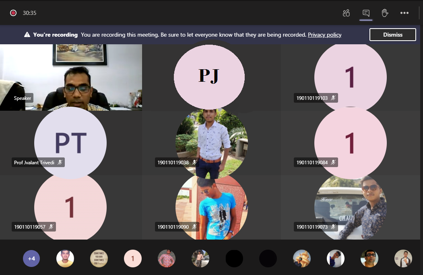Open the Privacy policy link
The image size is (423, 275).
click(324, 35)
